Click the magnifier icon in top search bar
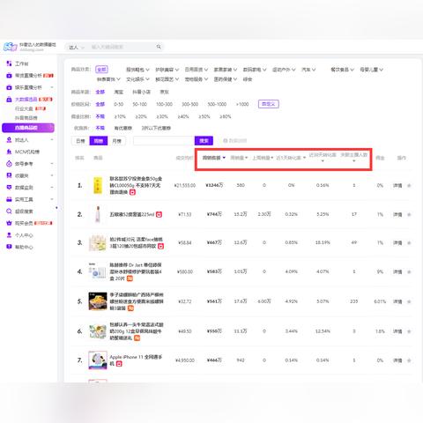The width and height of the screenshot is (423, 423). 159,47
